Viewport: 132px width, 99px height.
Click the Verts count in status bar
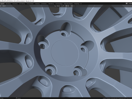(114, 98)
